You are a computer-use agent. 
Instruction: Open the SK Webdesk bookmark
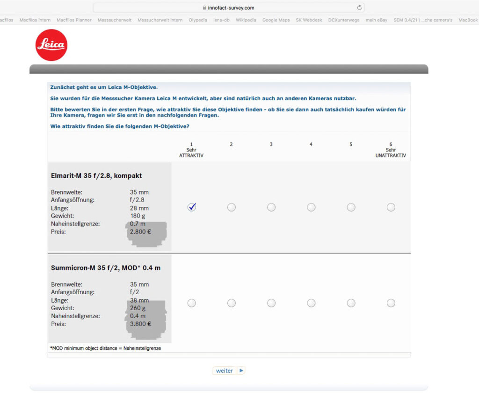click(309, 20)
